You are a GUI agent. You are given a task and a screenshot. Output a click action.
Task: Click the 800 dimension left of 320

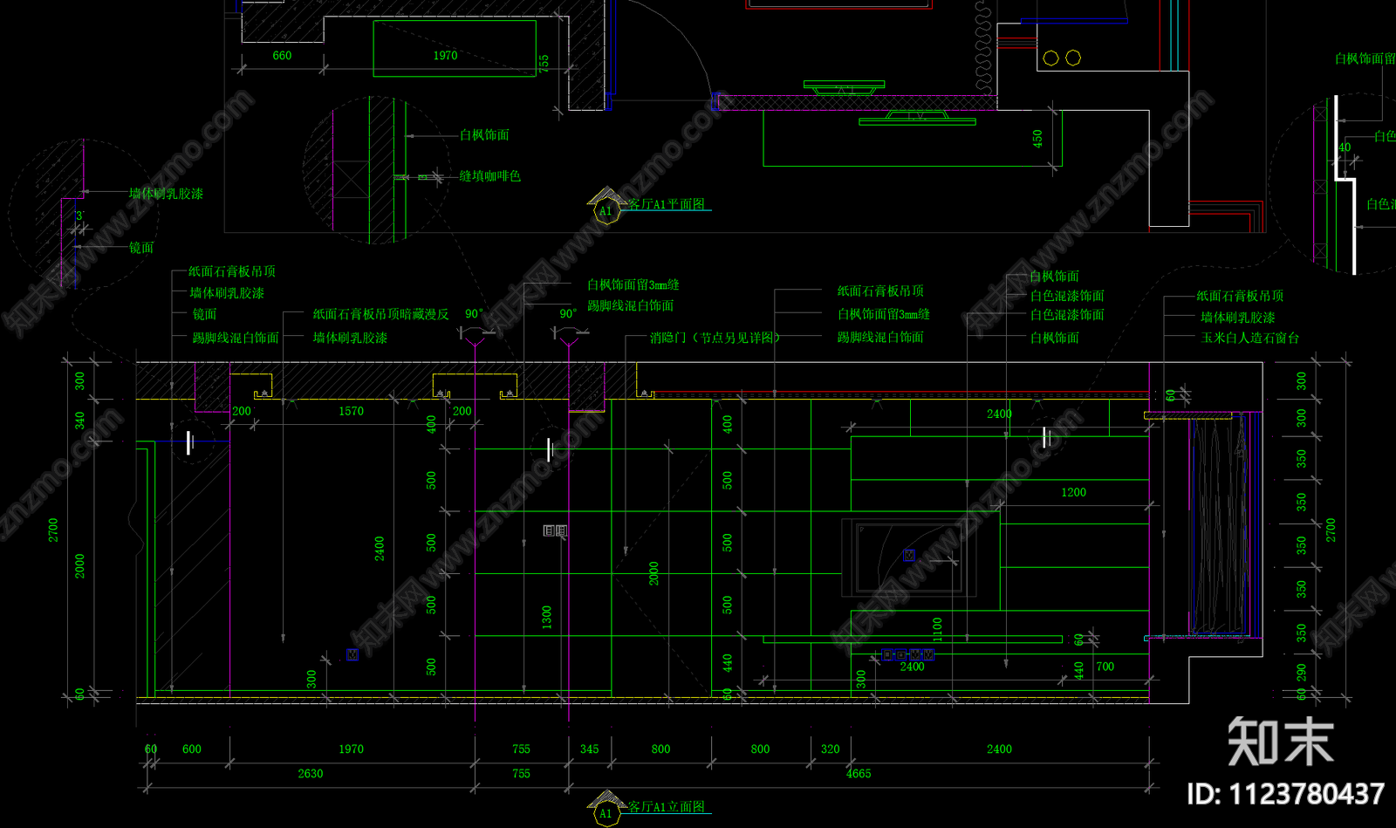pos(760,749)
